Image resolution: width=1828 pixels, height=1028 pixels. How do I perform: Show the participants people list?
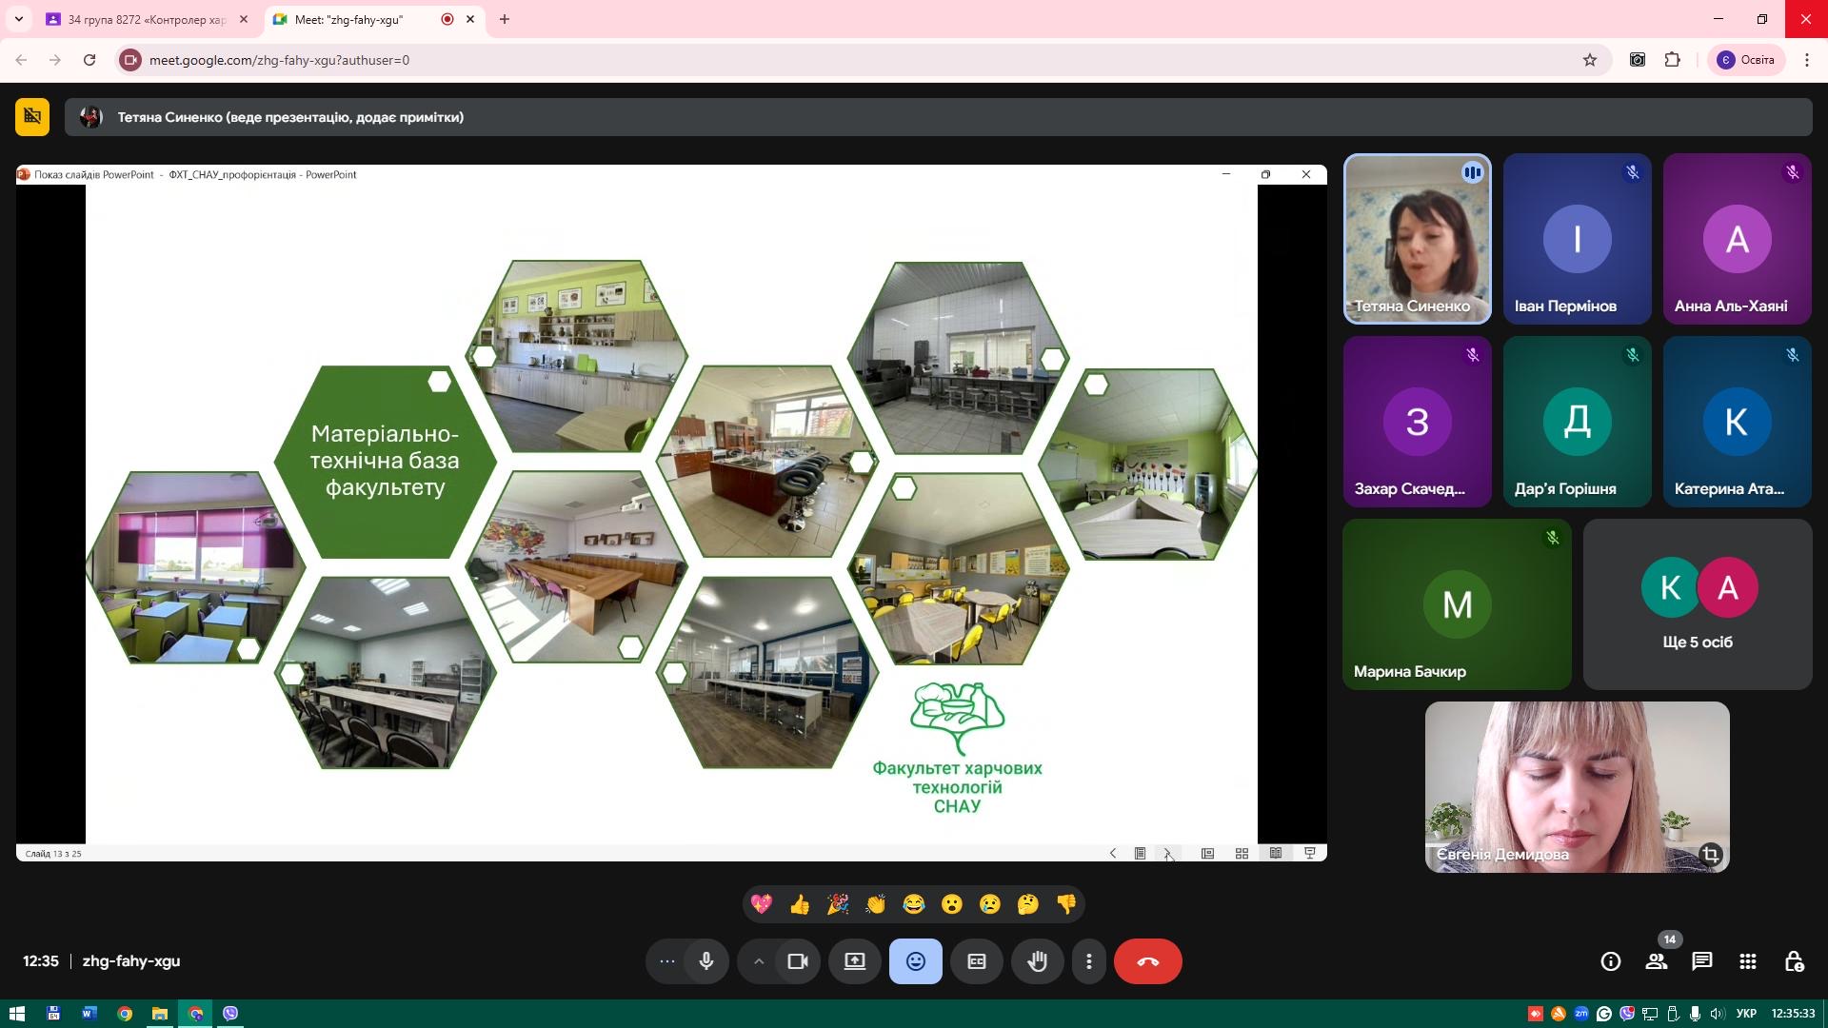pos(1656,961)
